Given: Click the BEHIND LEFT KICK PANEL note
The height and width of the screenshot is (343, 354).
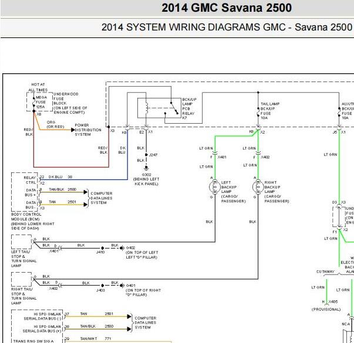Looking at the screenshot, I should (x=146, y=182).
